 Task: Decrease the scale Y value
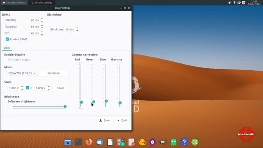point(49,89)
